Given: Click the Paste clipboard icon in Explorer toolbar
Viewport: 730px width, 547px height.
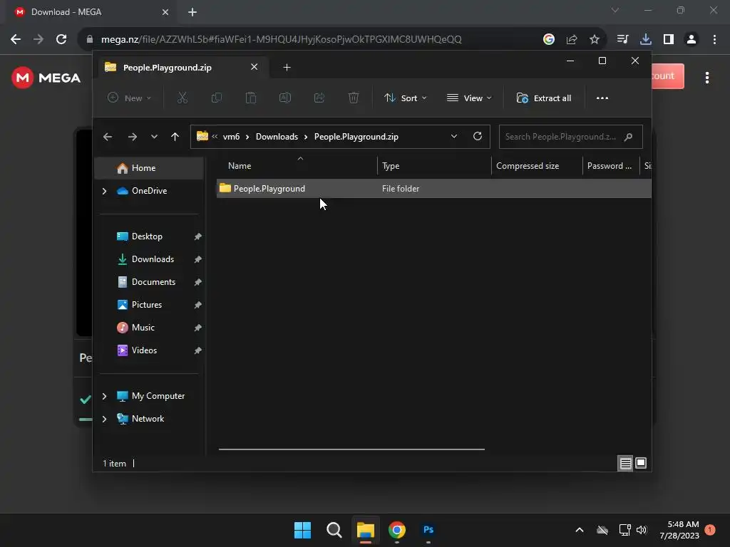Looking at the screenshot, I should pyautogui.click(x=251, y=98).
